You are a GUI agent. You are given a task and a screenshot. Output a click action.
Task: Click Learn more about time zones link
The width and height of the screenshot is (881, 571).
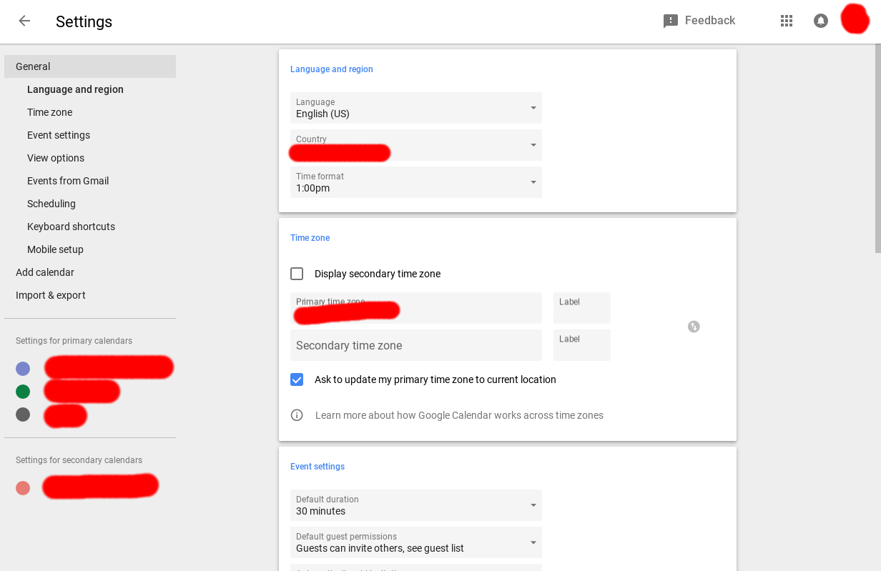pyautogui.click(x=459, y=415)
